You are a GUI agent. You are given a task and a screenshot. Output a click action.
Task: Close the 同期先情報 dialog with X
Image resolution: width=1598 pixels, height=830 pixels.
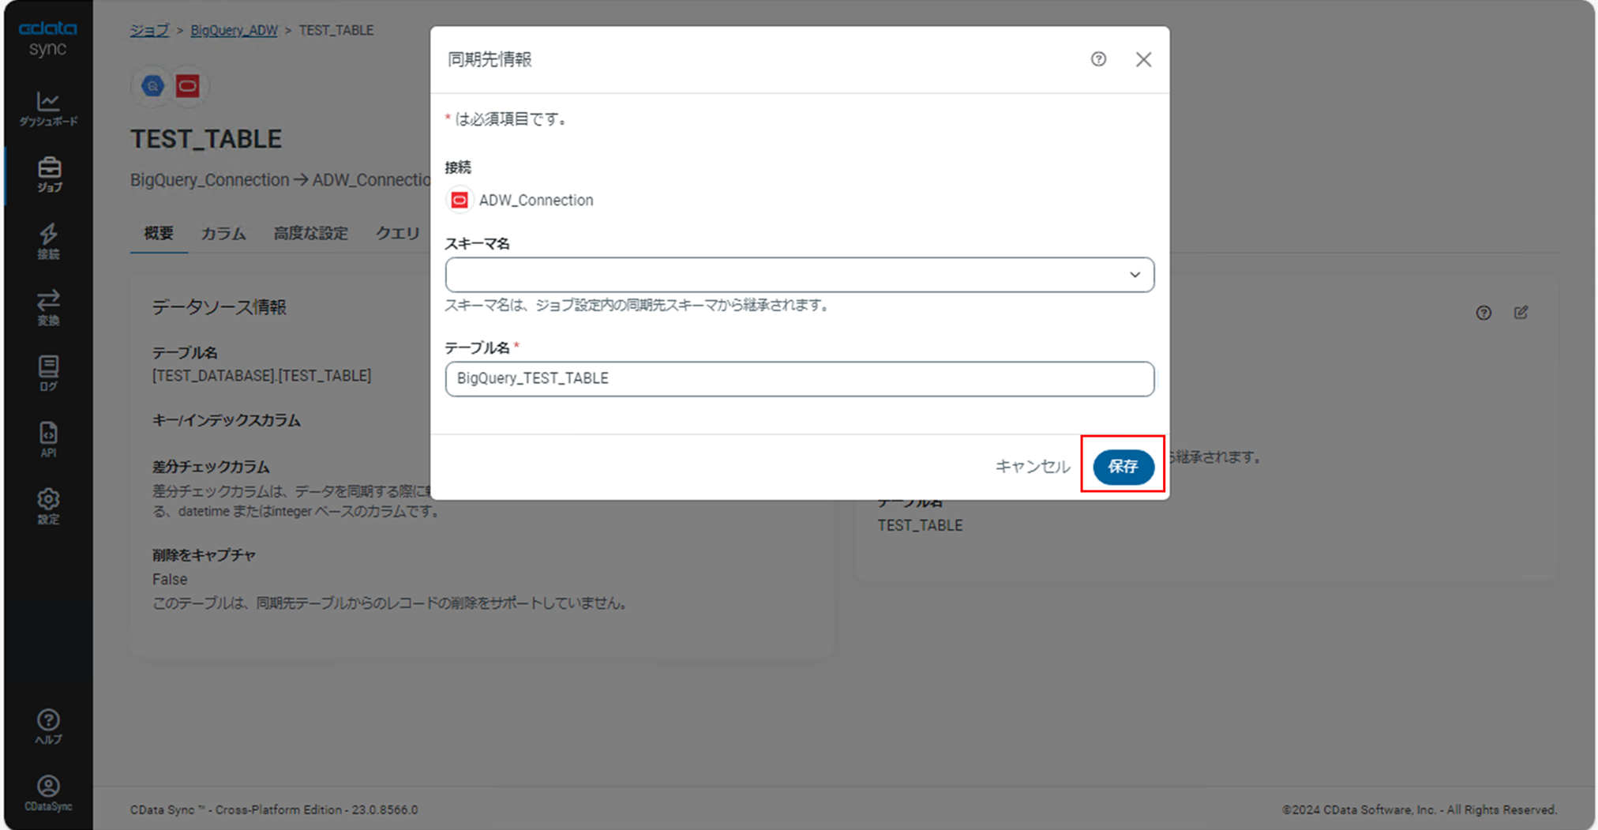point(1143,59)
